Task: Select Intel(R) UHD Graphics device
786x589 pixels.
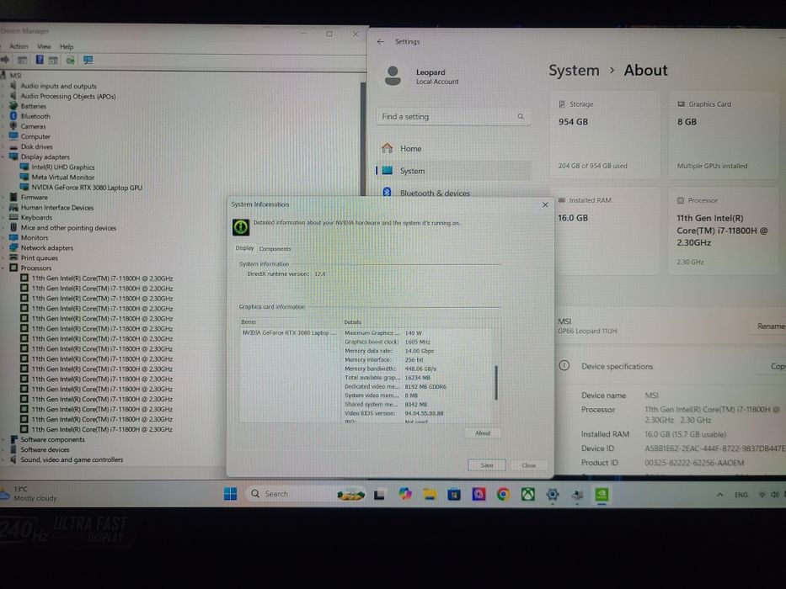Action: (x=62, y=167)
